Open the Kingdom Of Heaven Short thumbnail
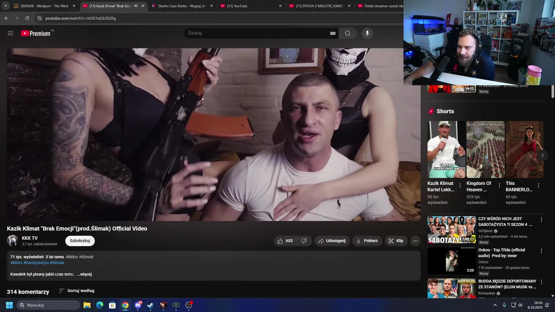The image size is (555, 312). point(485,149)
